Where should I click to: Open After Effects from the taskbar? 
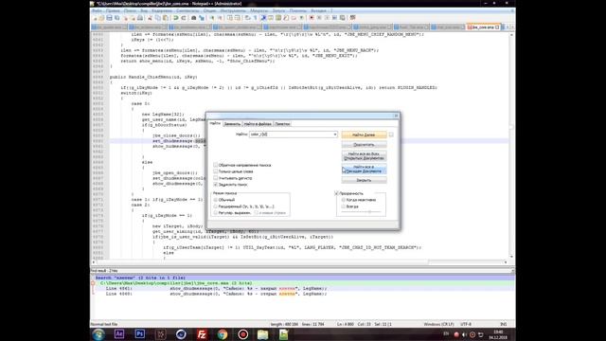(x=119, y=334)
